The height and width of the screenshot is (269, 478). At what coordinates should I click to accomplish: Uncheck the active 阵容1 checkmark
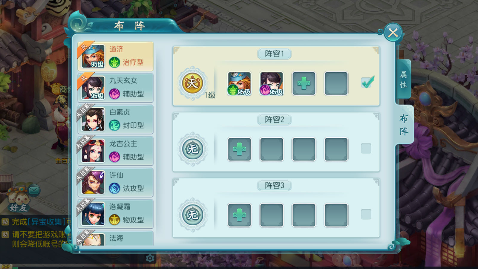click(x=367, y=82)
